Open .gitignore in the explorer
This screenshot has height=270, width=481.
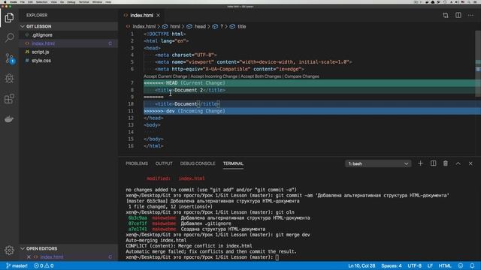coord(68,35)
